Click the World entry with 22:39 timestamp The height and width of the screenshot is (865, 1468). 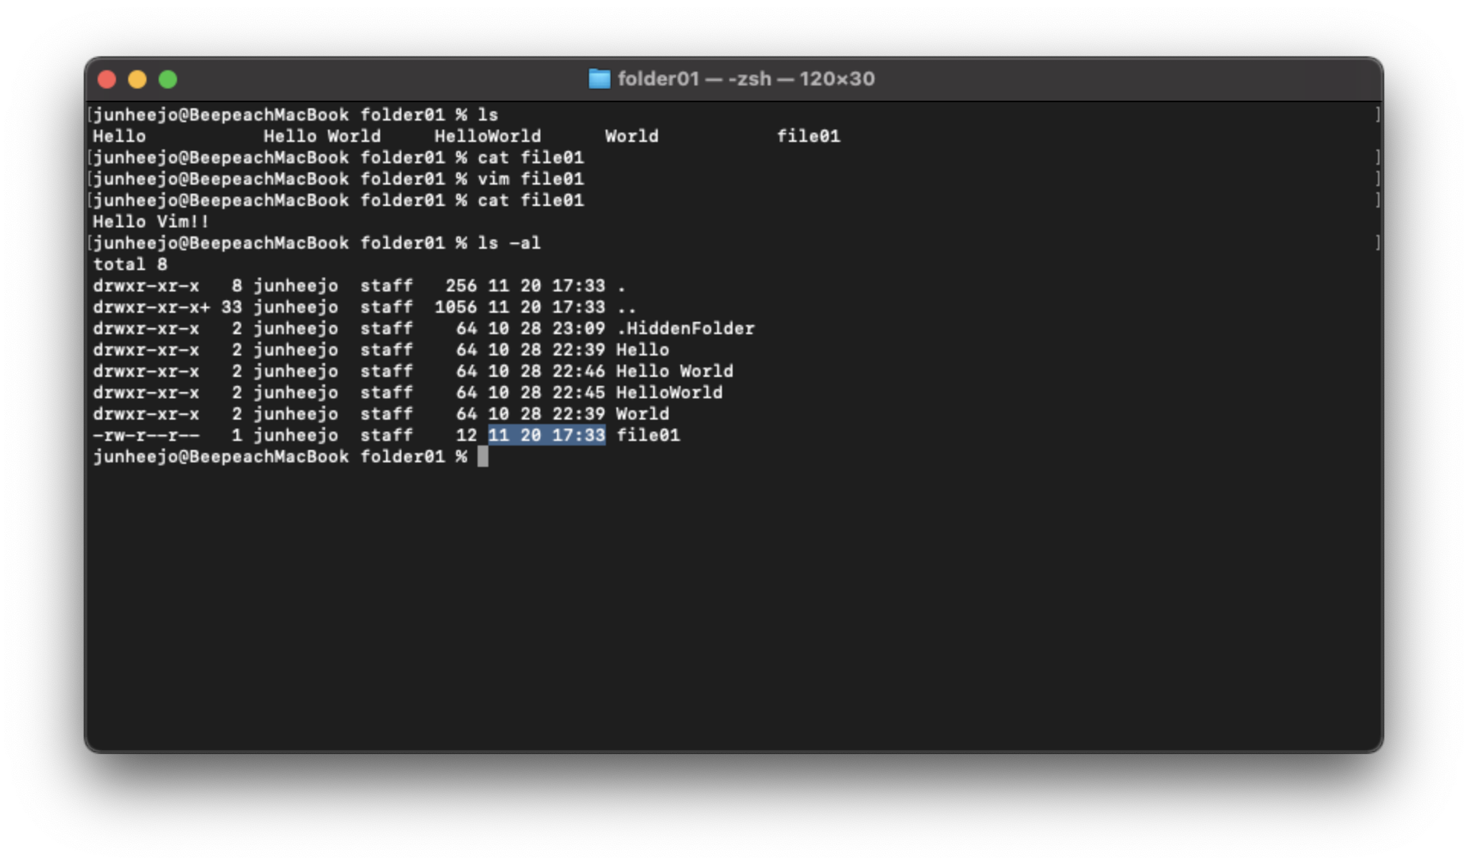(x=642, y=414)
